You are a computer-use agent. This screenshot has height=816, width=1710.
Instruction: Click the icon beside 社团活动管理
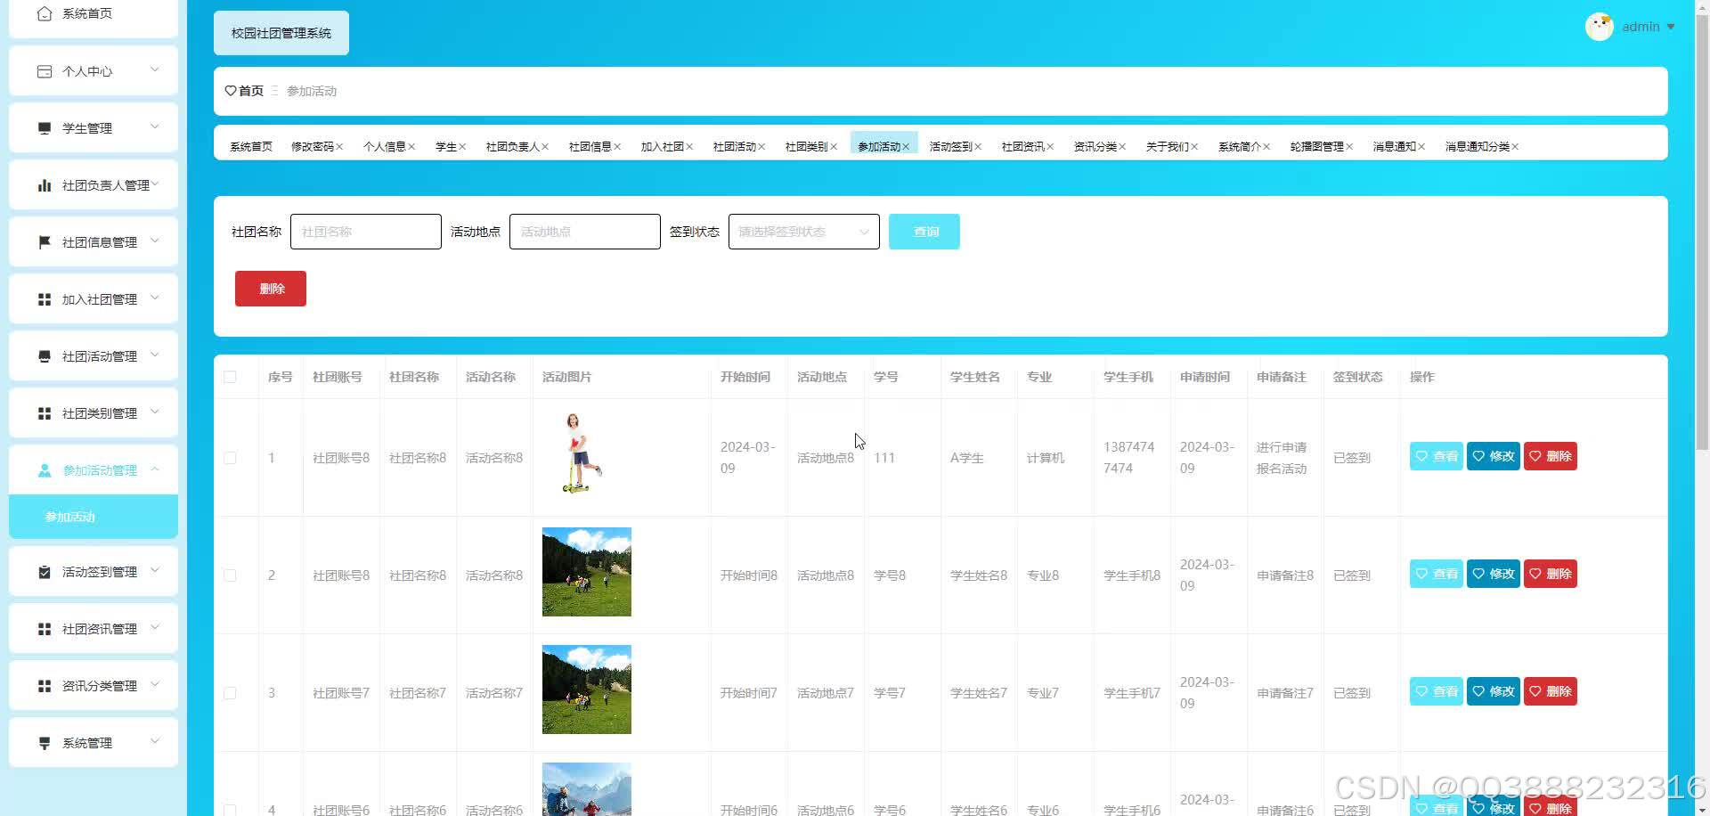click(45, 356)
